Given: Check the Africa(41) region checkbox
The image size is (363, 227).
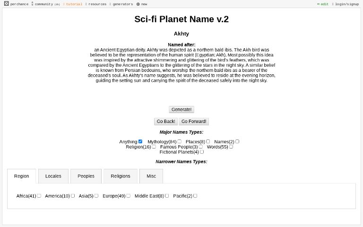Looking at the screenshot, I should [39, 196].
